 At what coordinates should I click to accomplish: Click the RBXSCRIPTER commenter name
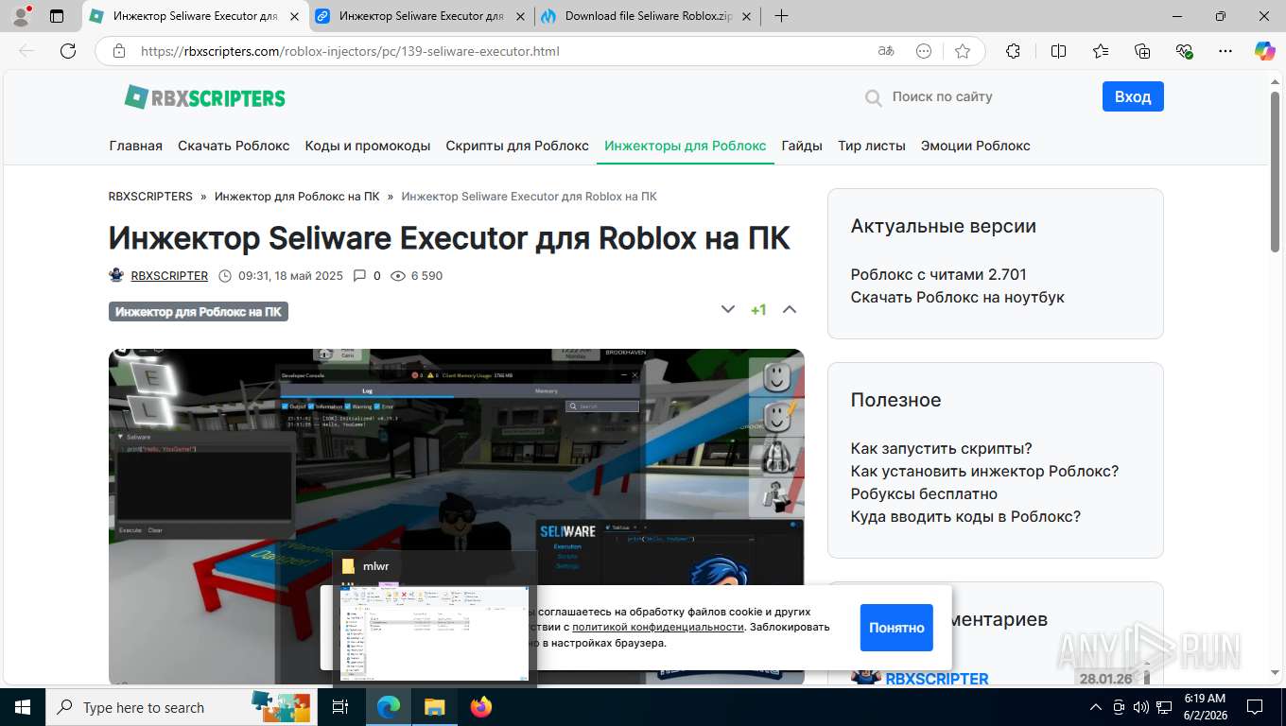pos(937,679)
